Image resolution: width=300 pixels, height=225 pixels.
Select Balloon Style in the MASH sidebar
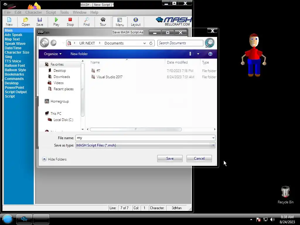click(15, 70)
